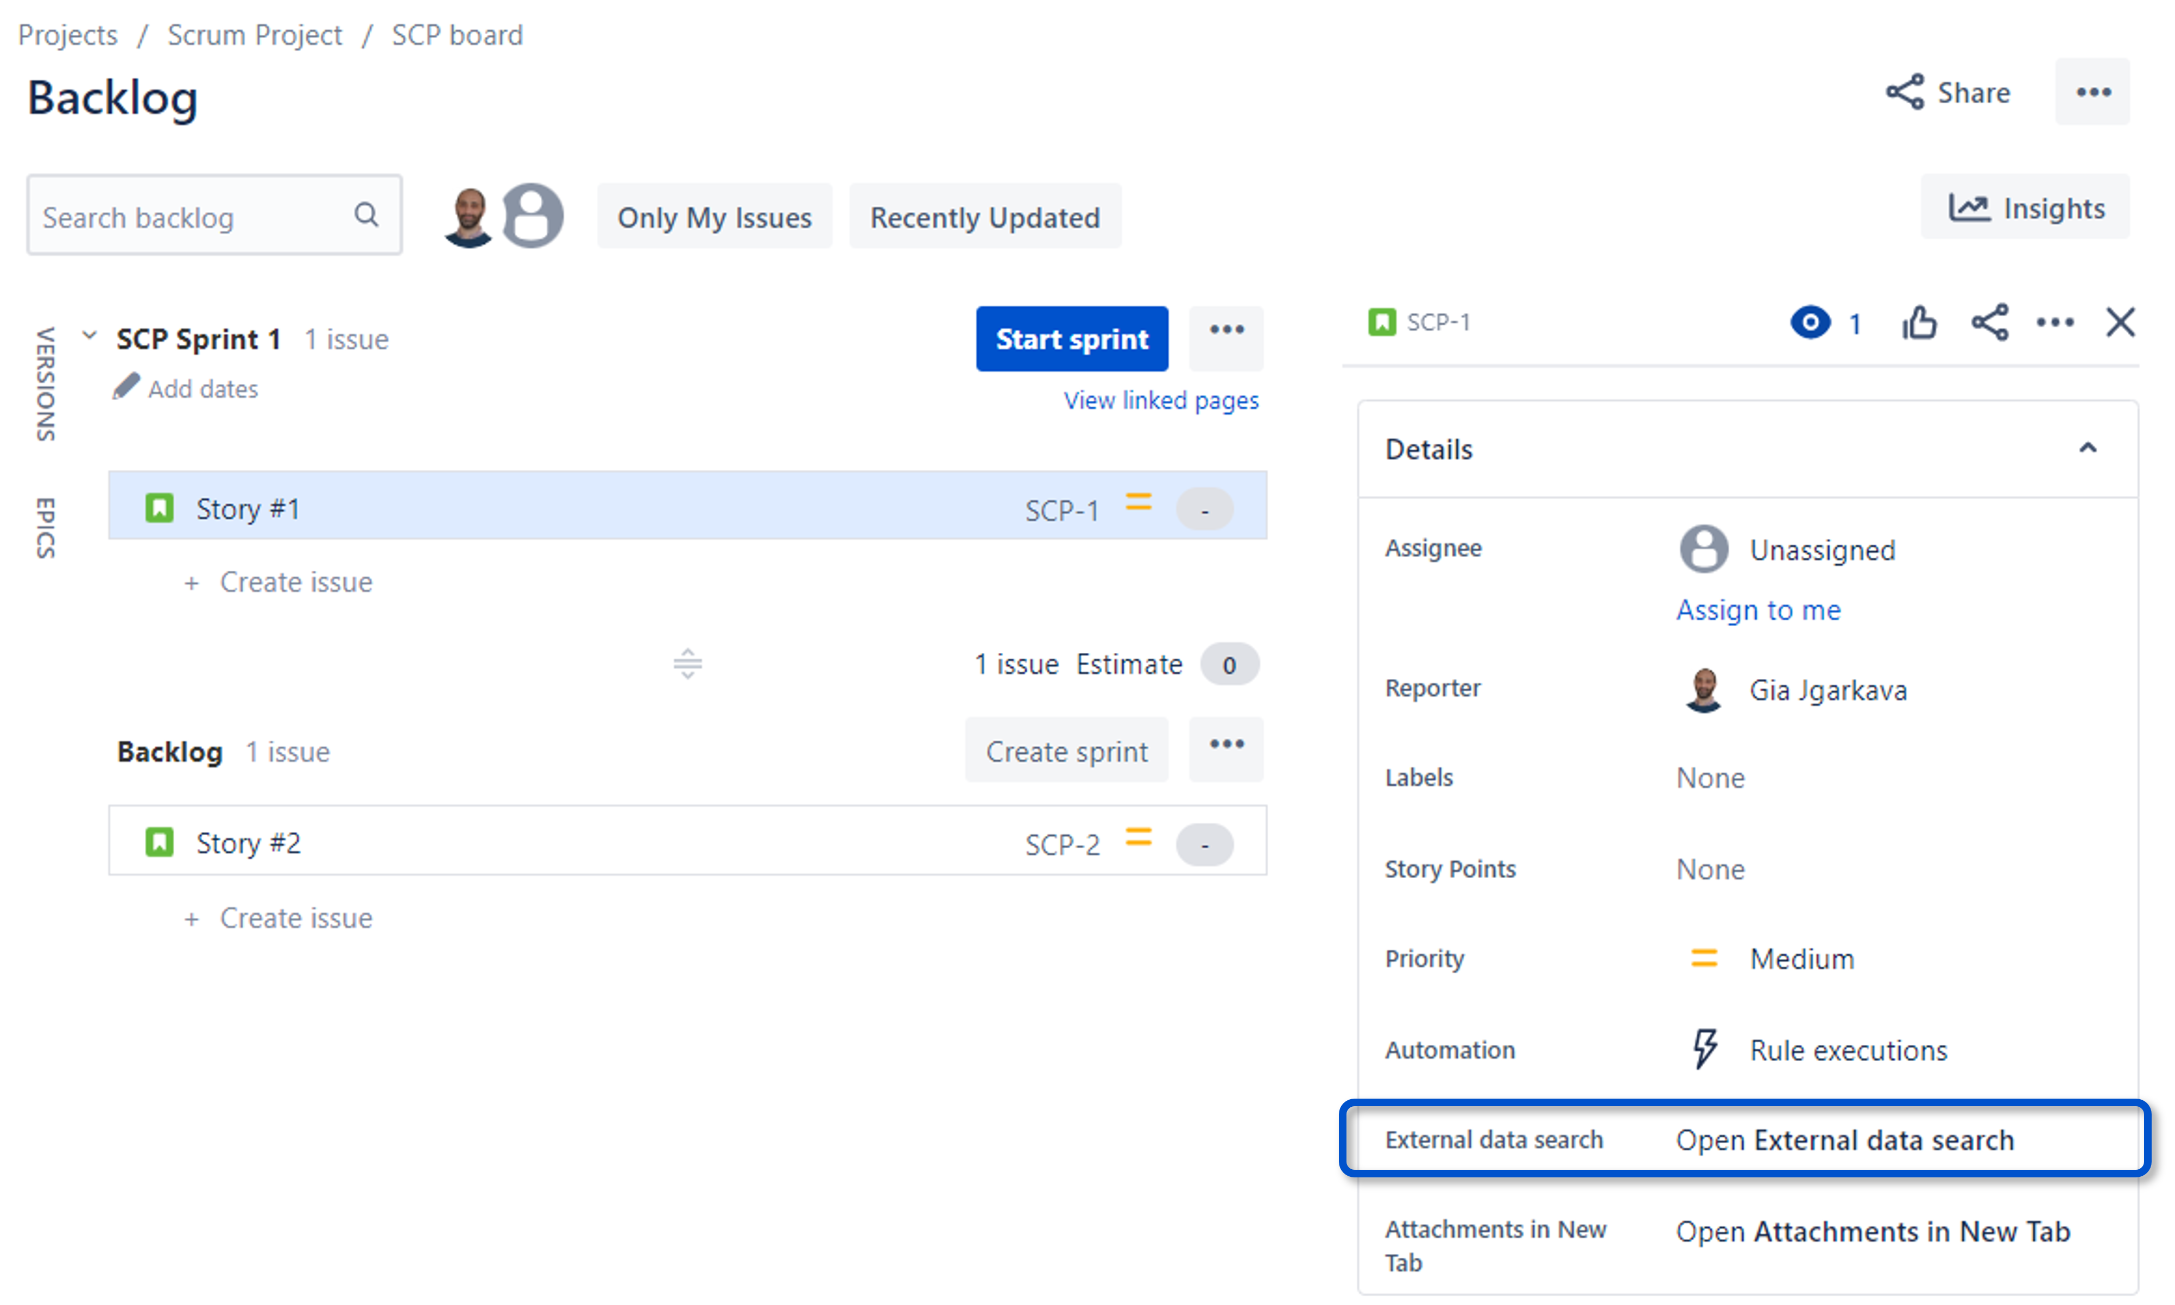
Task: Click the Start sprint button
Action: pos(1072,338)
